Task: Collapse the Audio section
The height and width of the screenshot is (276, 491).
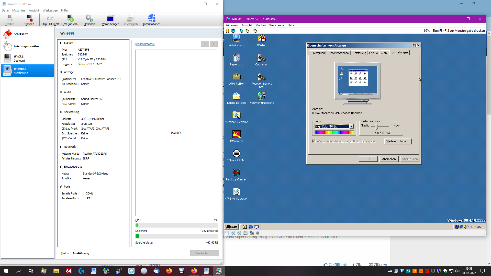Action: 61,92
